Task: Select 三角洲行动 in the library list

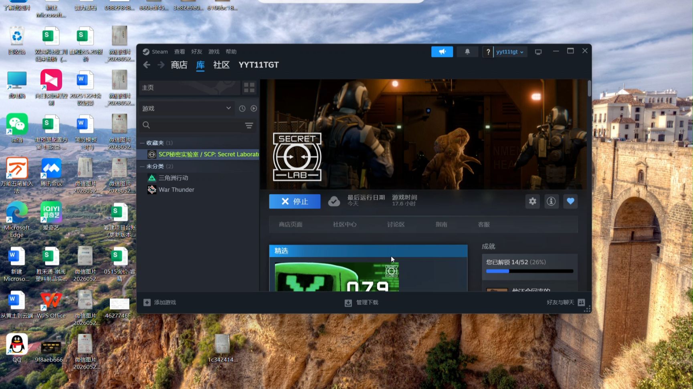Action: (x=173, y=178)
